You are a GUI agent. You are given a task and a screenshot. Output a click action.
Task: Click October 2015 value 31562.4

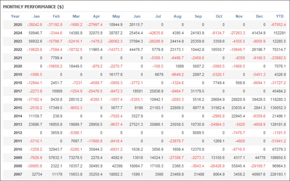coord(218,108)
